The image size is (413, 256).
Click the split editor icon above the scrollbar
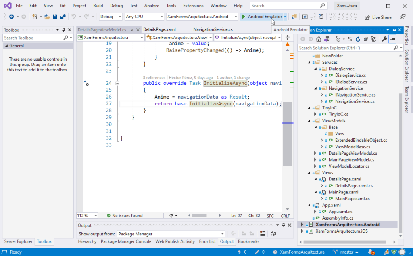click(287, 38)
